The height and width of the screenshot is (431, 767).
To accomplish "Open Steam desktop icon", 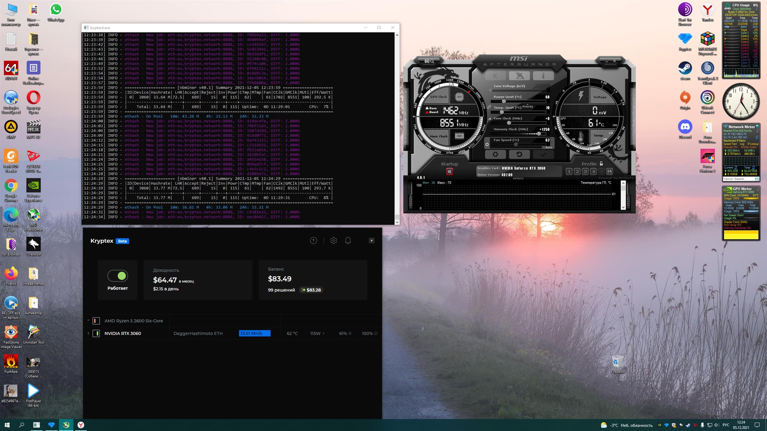I will click(685, 71).
